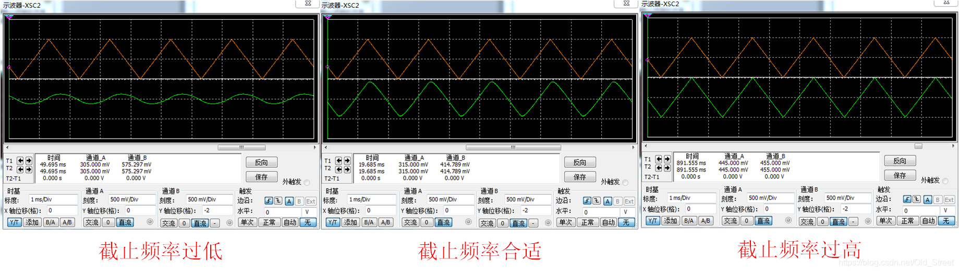This screenshot has height=272, width=959.
Task: Select rising edge trigger in left oscilloscope
Action: coord(269,201)
